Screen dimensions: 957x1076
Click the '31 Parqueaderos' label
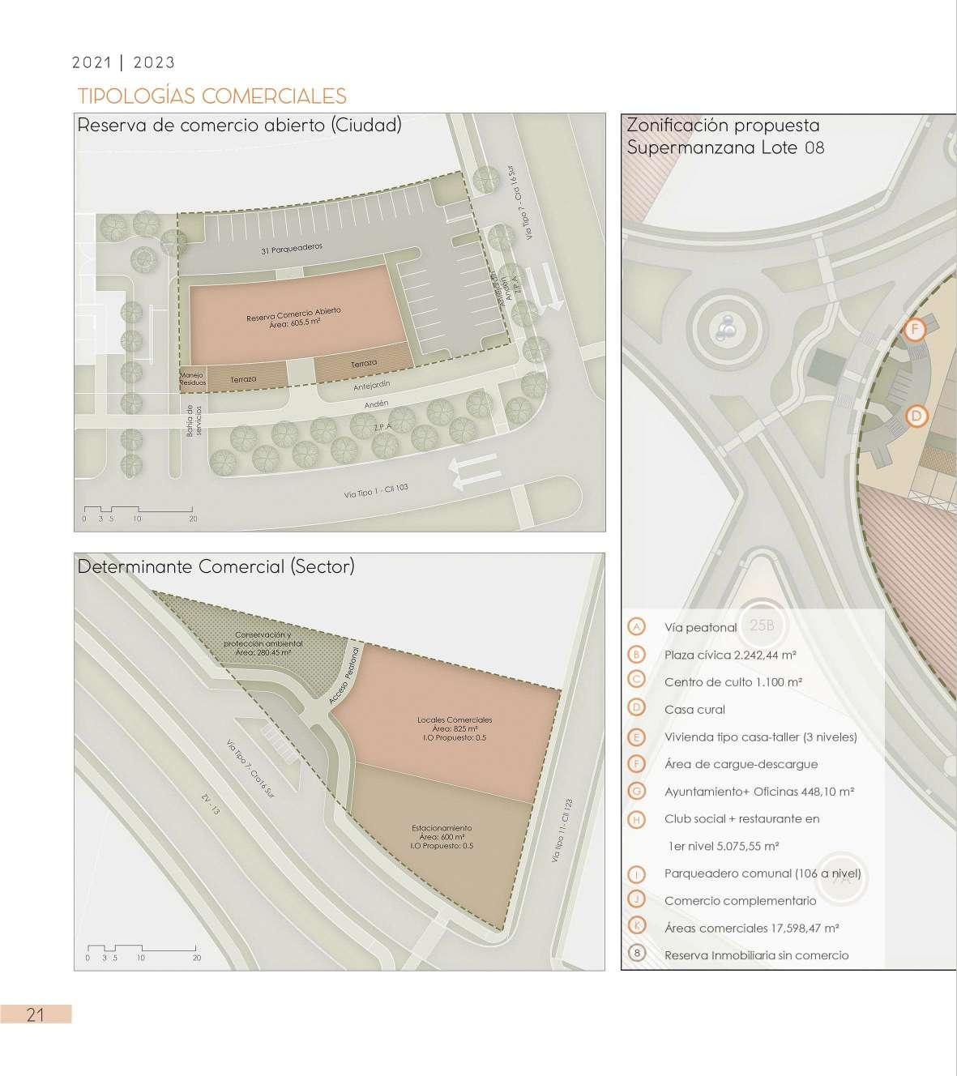292,250
